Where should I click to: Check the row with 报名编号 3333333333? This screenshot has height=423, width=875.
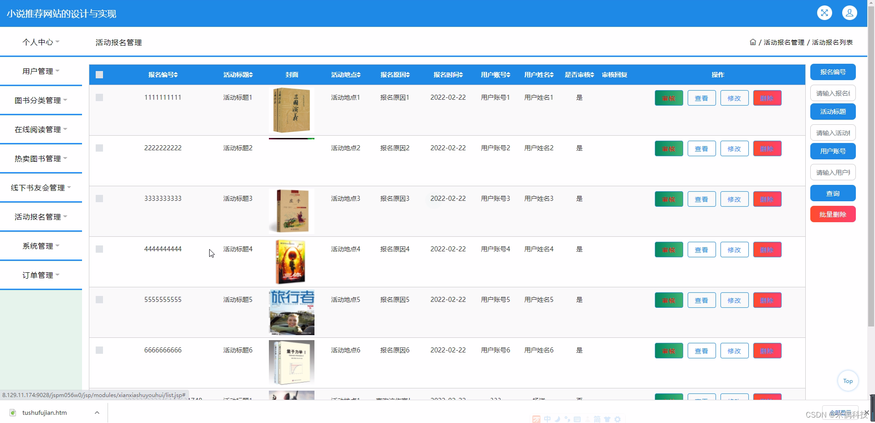coord(99,199)
